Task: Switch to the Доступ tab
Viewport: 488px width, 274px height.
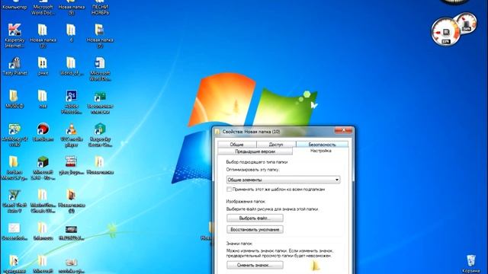Action: click(x=276, y=145)
